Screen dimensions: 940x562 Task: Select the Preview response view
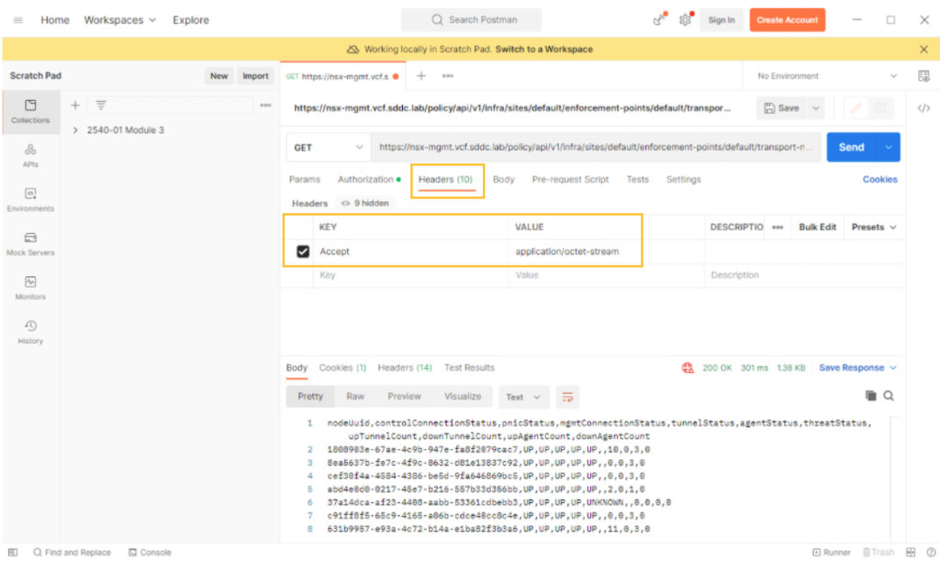pos(404,397)
